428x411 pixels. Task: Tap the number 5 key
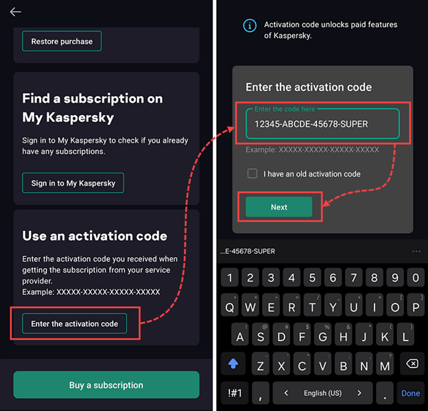click(x=312, y=277)
